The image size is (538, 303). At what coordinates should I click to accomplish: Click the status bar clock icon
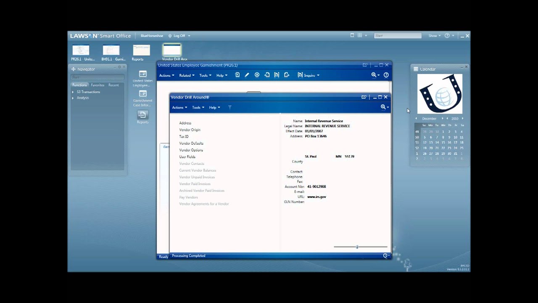click(385, 255)
